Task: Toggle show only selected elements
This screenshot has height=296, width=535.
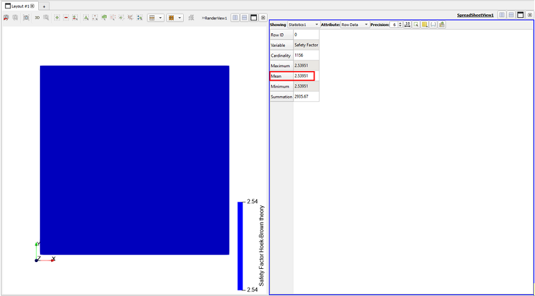Action: (416, 25)
